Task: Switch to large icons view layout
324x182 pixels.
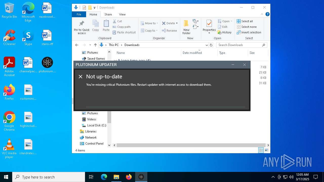Action: point(266,150)
